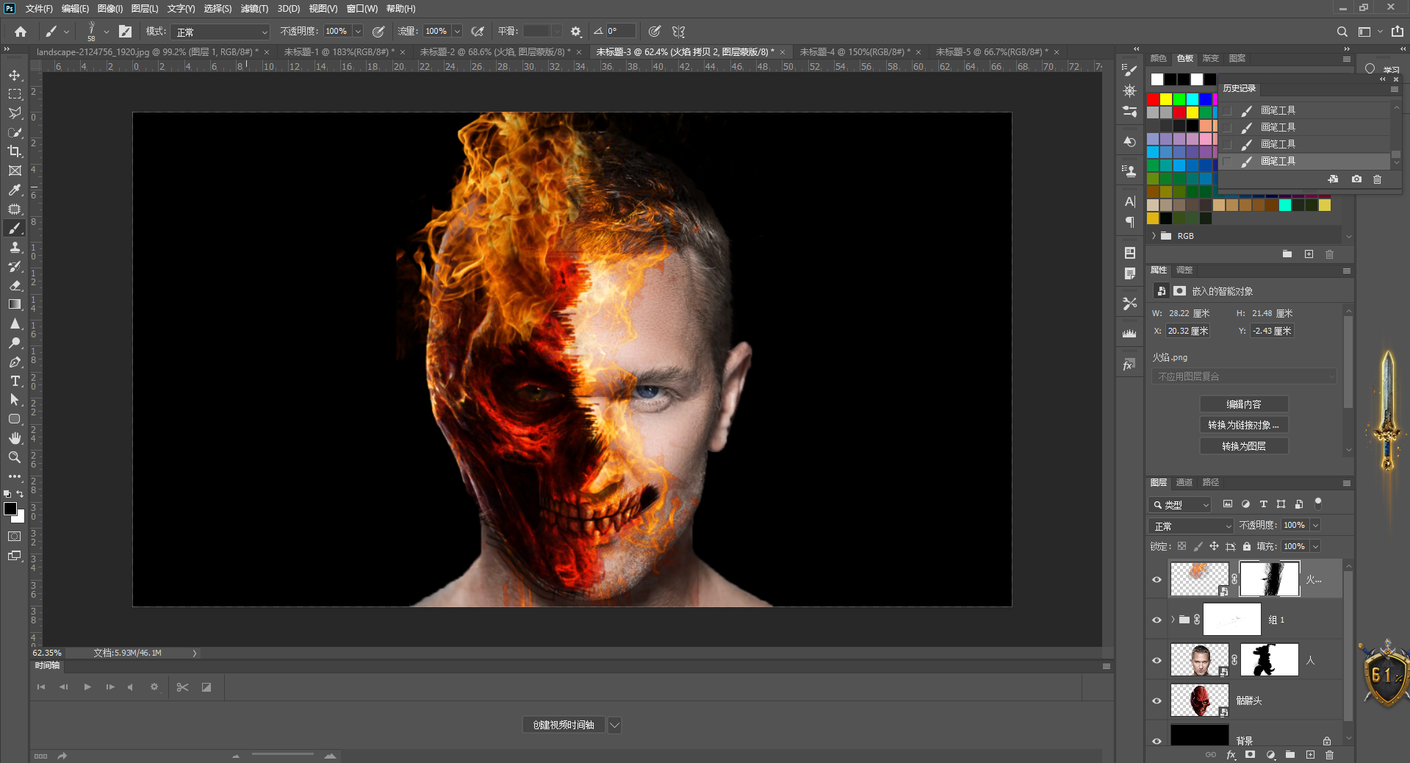
Task: Select the Hand tool
Action: 15,438
